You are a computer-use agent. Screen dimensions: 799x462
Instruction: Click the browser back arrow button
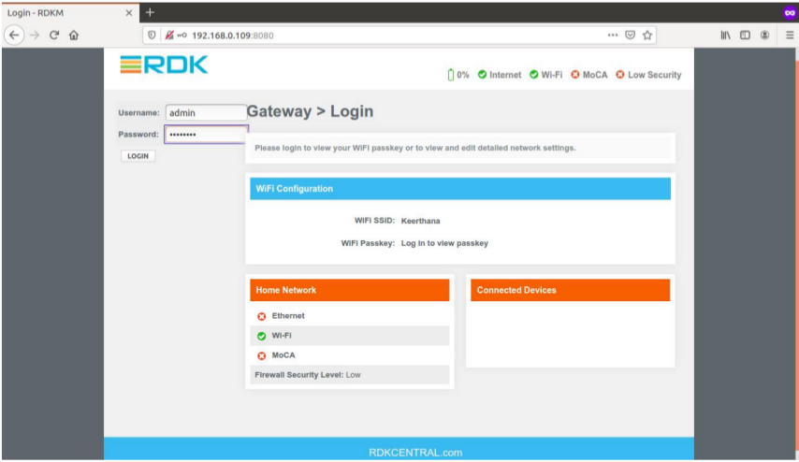[x=14, y=35]
